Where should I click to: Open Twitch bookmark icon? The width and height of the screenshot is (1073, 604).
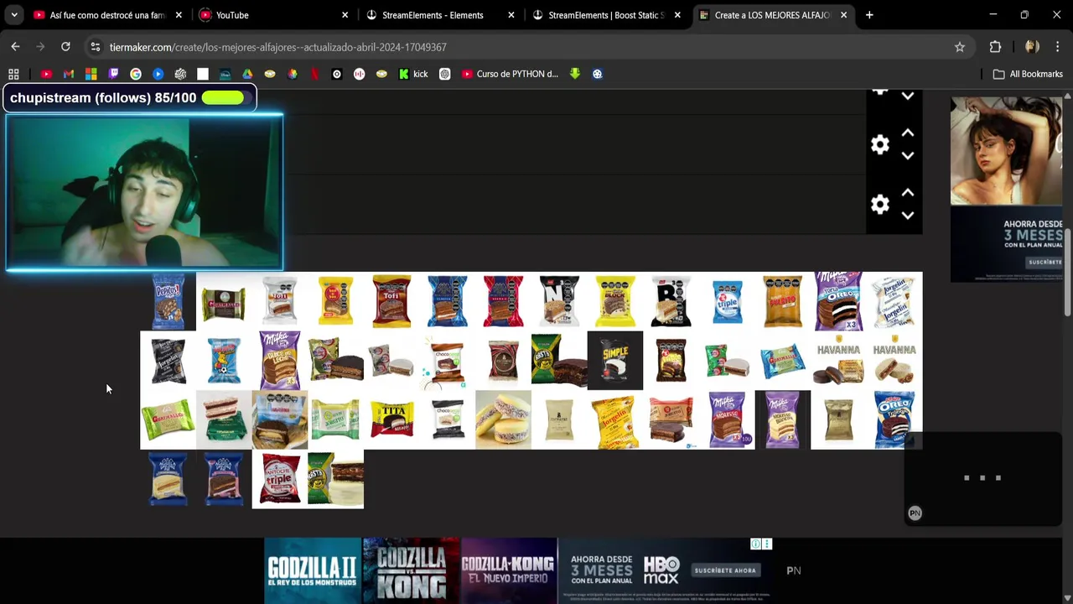(x=113, y=74)
